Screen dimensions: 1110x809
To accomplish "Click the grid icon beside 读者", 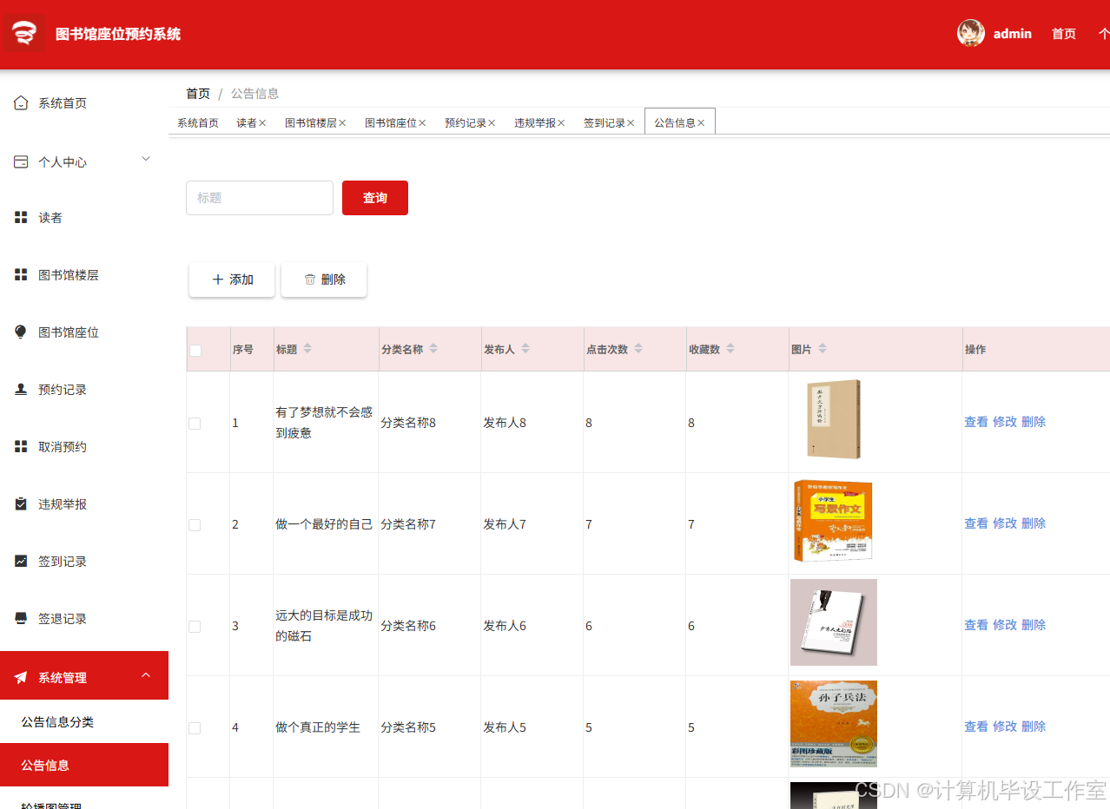I will point(21,218).
